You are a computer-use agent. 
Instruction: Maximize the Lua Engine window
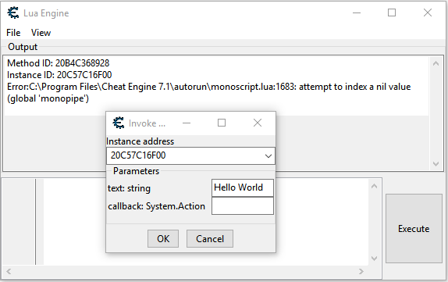coord(392,12)
